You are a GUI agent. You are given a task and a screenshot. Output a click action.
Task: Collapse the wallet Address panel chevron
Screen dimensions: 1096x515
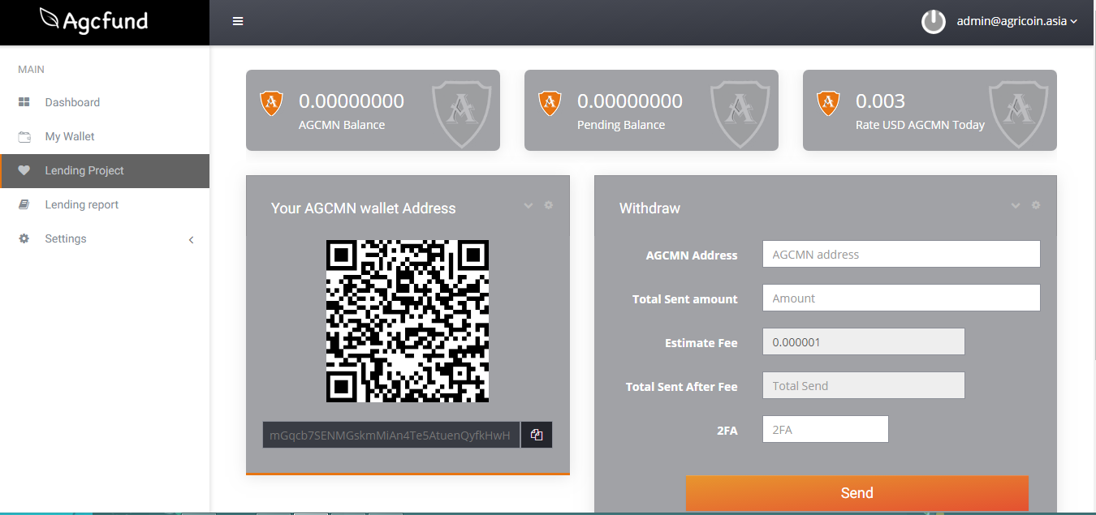[529, 205]
